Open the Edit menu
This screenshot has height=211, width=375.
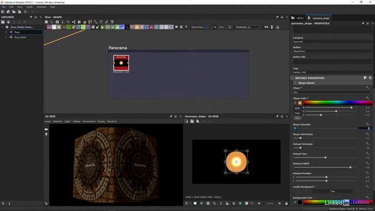(x=11, y=7)
